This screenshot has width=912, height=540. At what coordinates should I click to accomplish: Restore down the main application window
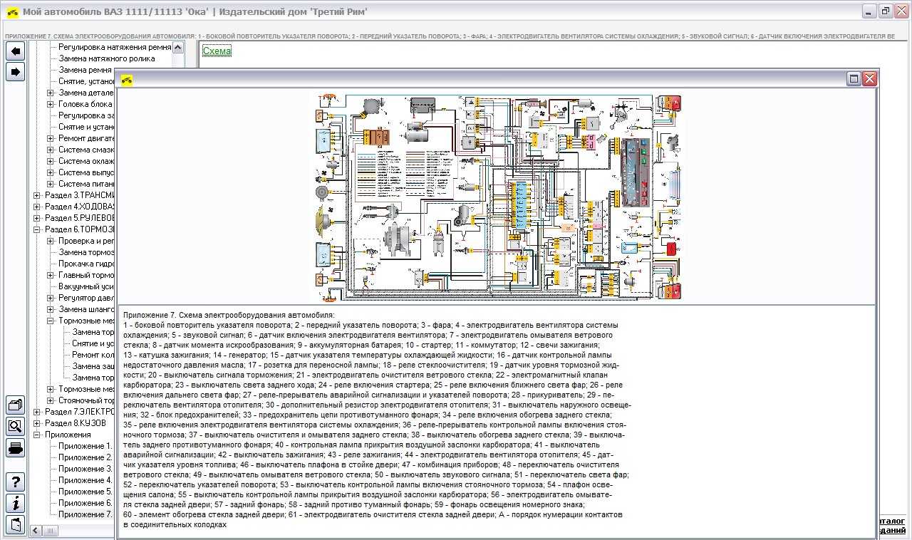885,11
